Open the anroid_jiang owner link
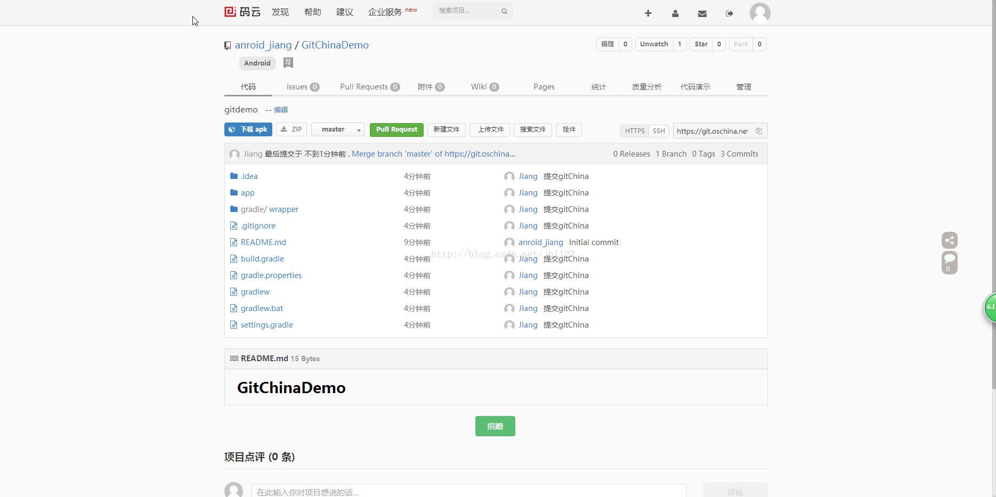 [x=263, y=45]
